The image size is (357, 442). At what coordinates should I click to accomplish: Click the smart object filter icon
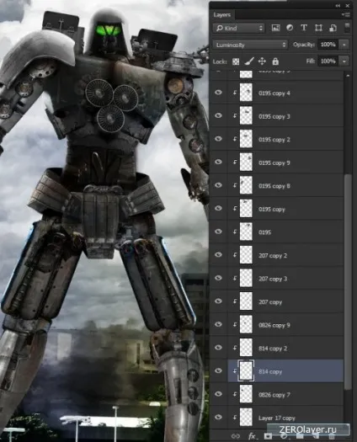coord(333,28)
